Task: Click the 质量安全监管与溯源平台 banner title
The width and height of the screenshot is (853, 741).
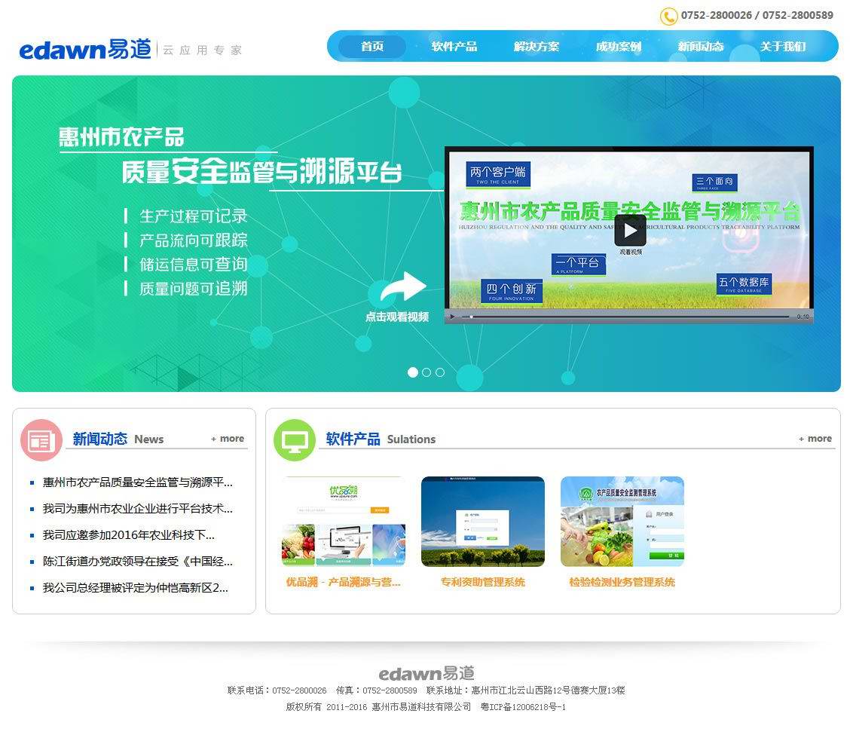Action: tap(261, 171)
